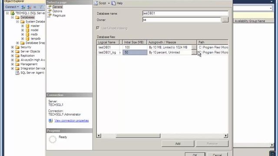
Task: Expand the AlwaysOn High Availability node
Action: click(13, 60)
